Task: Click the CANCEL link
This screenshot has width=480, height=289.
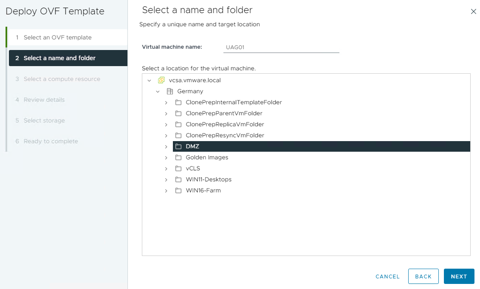Action: (x=387, y=276)
